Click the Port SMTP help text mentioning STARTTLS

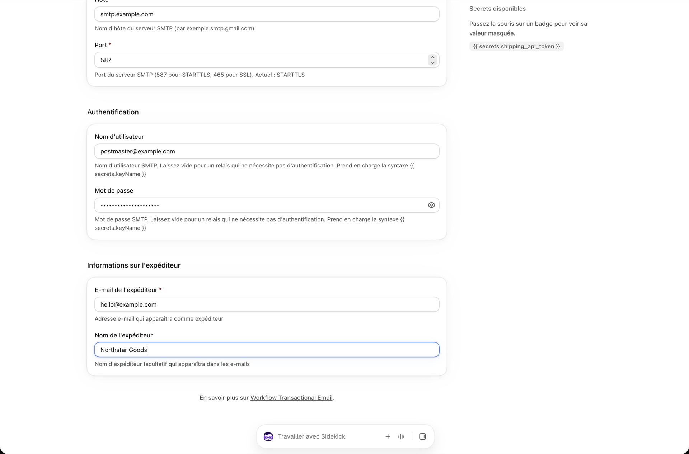[x=200, y=75]
